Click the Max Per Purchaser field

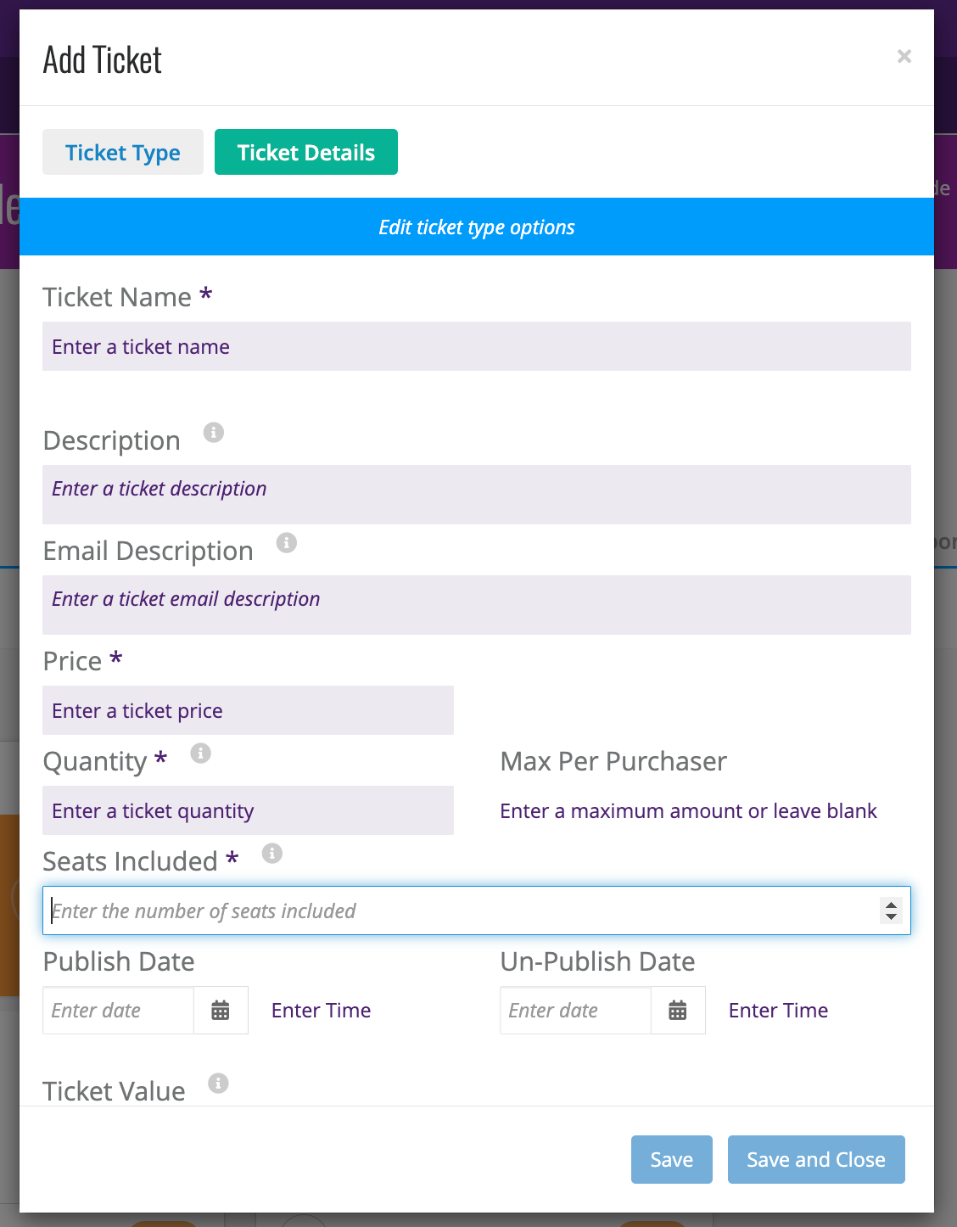705,810
